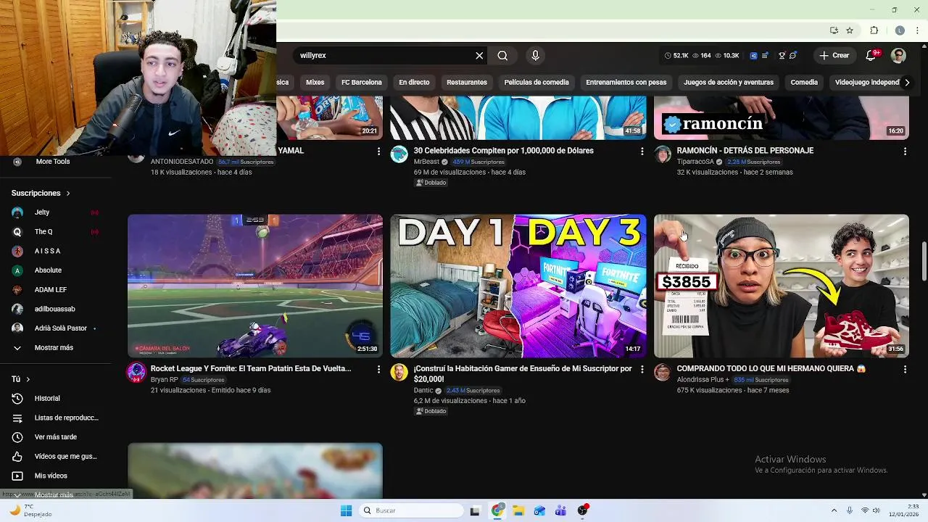The image size is (928, 522).
Task: Show more chips with the right arrow
Action: [907, 83]
